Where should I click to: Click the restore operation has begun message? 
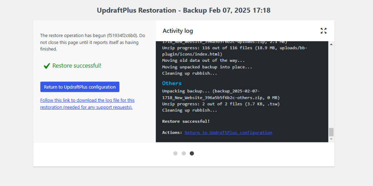[93, 43]
